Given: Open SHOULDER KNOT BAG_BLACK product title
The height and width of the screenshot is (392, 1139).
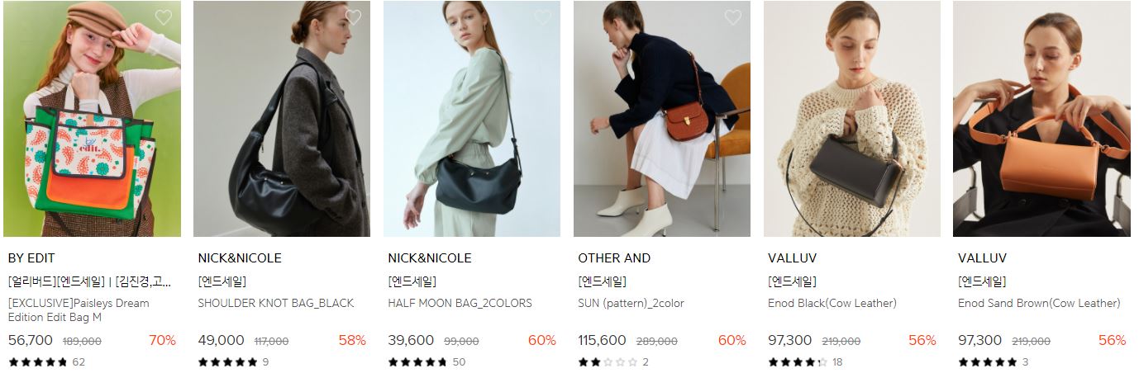Looking at the screenshot, I should coord(276,303).
